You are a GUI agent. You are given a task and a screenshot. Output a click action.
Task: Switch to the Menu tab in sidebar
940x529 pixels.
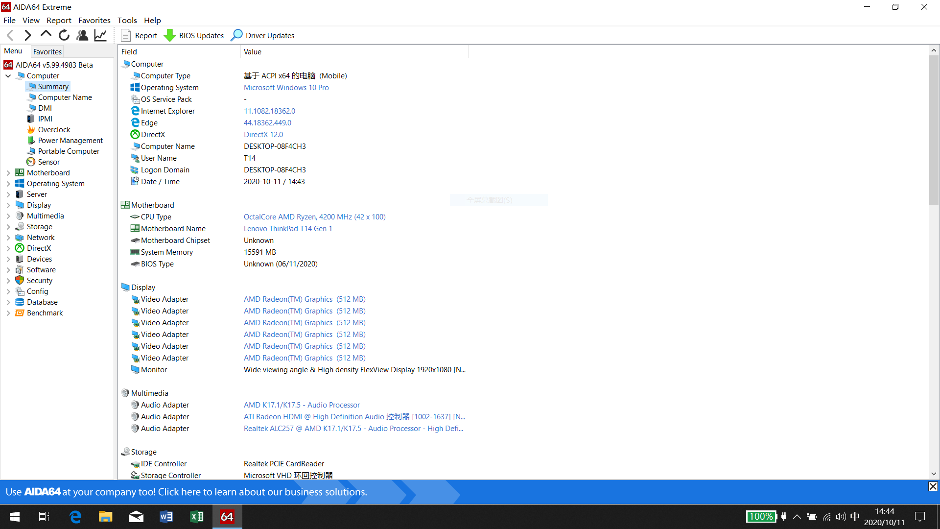(13, 51)
